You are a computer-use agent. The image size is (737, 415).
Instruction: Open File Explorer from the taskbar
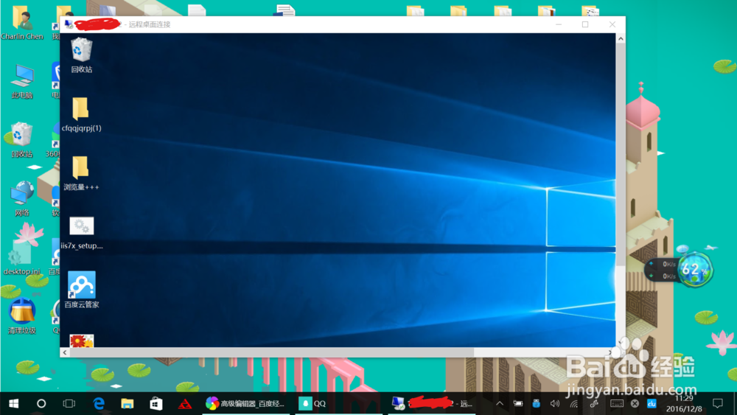[128, 403]
